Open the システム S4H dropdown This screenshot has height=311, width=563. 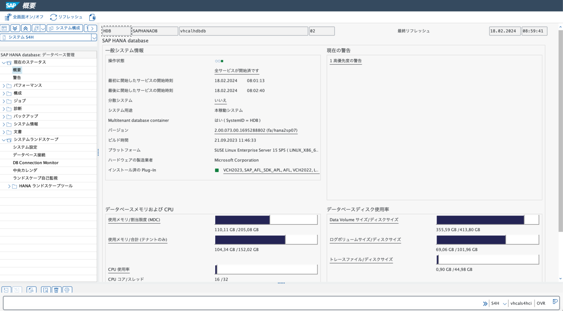click(x=93, y=37)
